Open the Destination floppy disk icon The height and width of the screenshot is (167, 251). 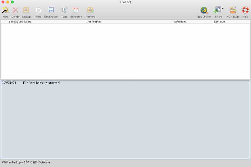pyautogui.click(x=51, y=10)
